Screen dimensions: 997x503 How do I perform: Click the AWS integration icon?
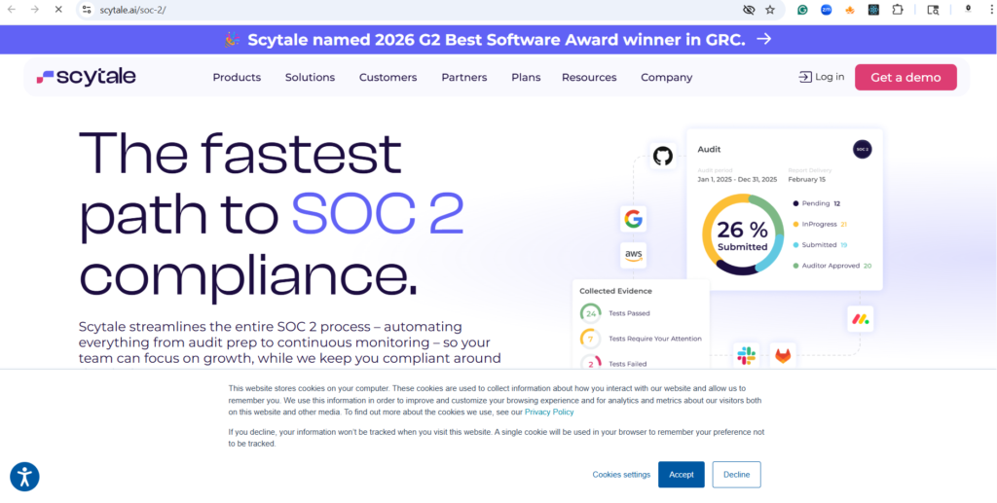pyautogui.click(x=634, y=255)
